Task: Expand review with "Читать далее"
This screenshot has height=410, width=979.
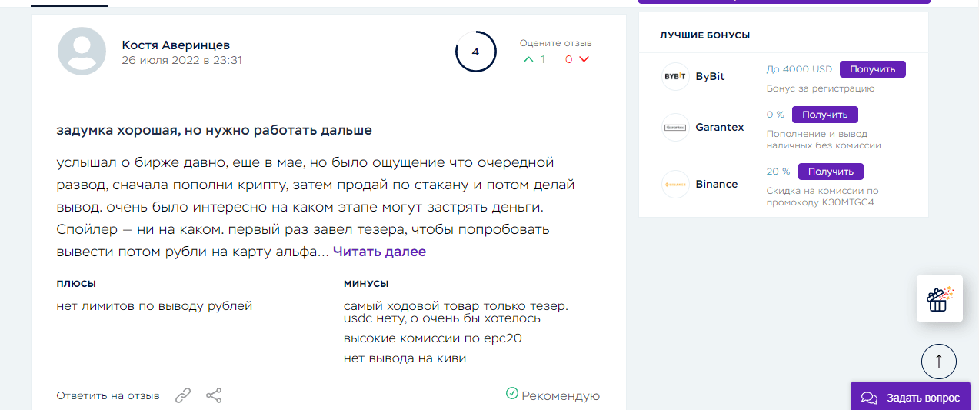Action: [x=379, y=252]
